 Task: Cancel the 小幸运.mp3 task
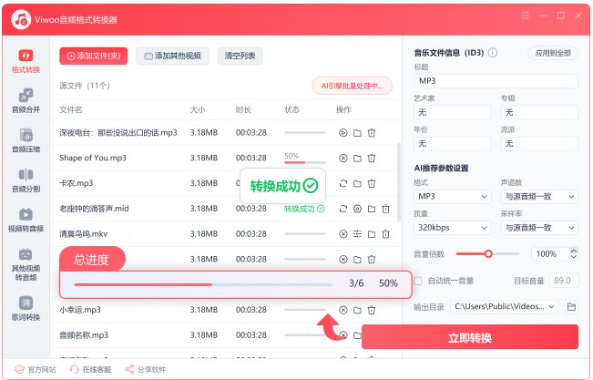pyautogui.click(x=343, y=311)
